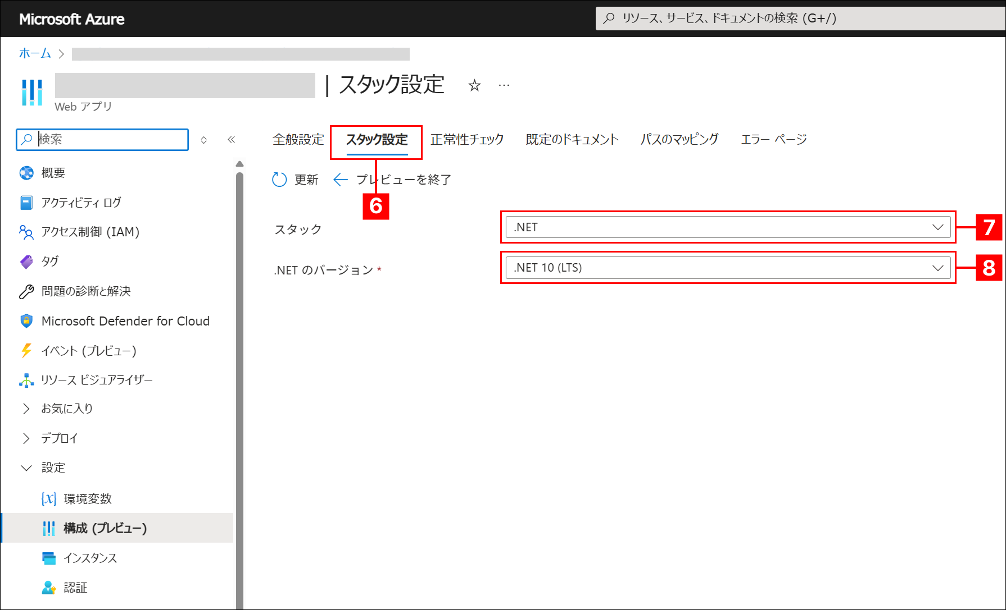1006x610 pixels.
Task: Click the magnifier icon in top search
Action: [609, 19]
